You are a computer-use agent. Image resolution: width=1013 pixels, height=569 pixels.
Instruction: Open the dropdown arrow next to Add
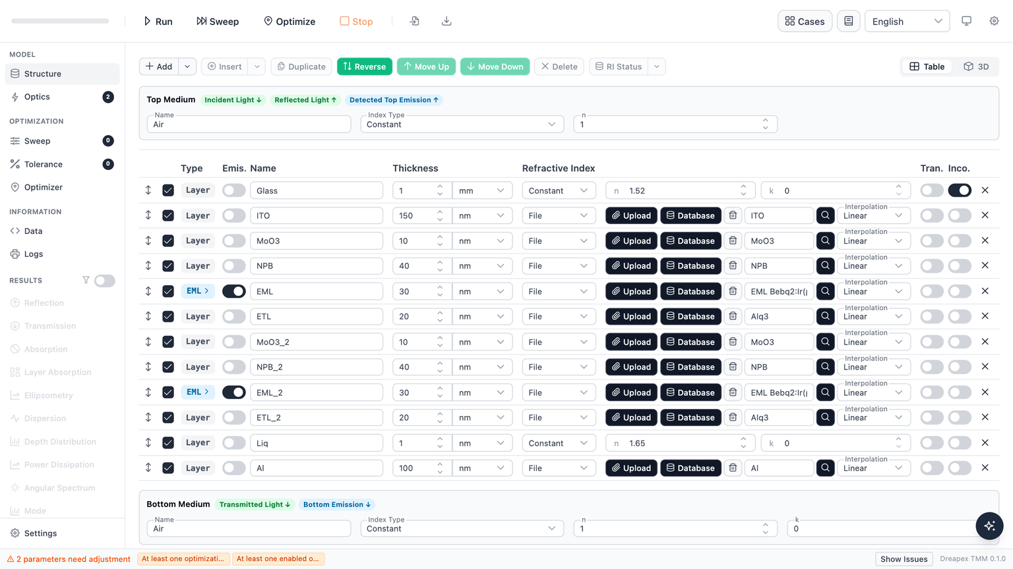(187, 67)
